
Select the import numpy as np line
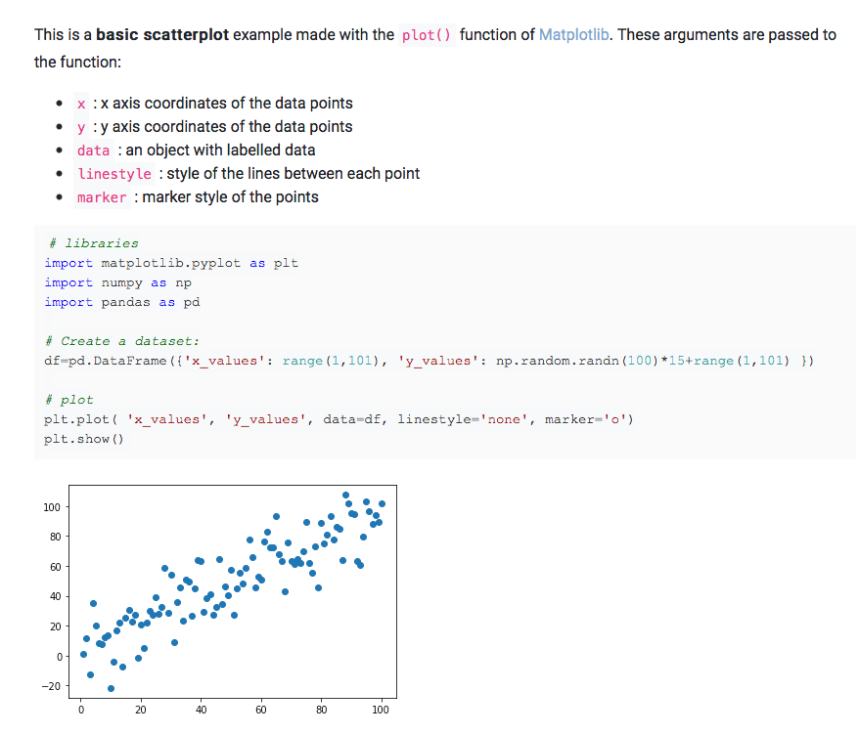pos(117,282)
